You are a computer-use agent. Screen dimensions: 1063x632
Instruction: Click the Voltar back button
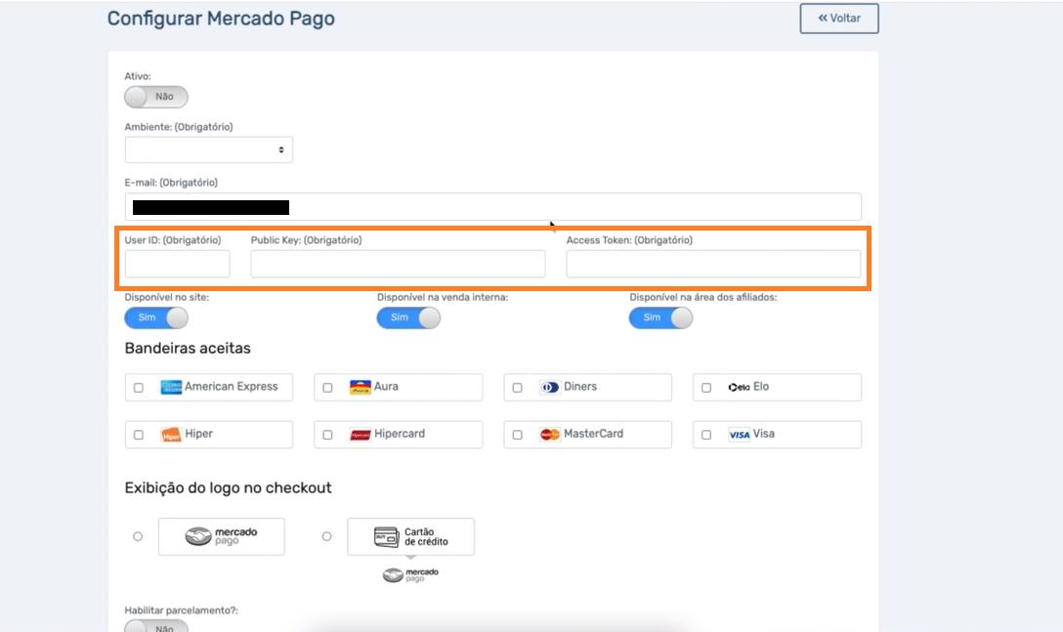click(x=838, y=19)
